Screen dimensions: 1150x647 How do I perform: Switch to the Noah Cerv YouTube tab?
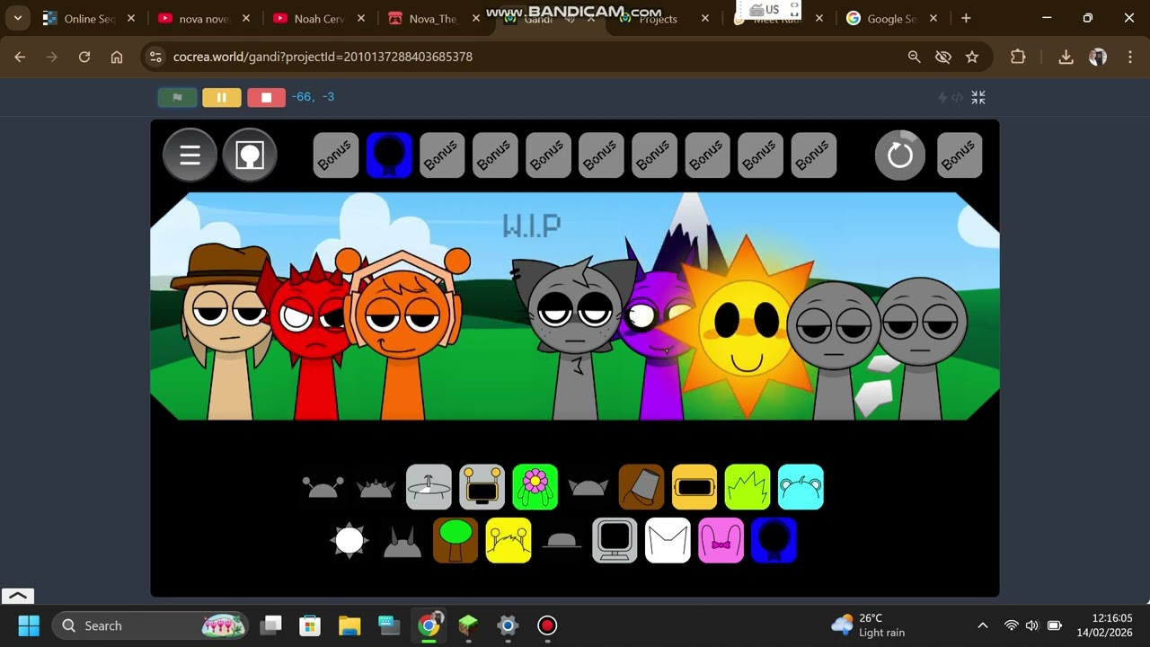(x=318, y=18)
